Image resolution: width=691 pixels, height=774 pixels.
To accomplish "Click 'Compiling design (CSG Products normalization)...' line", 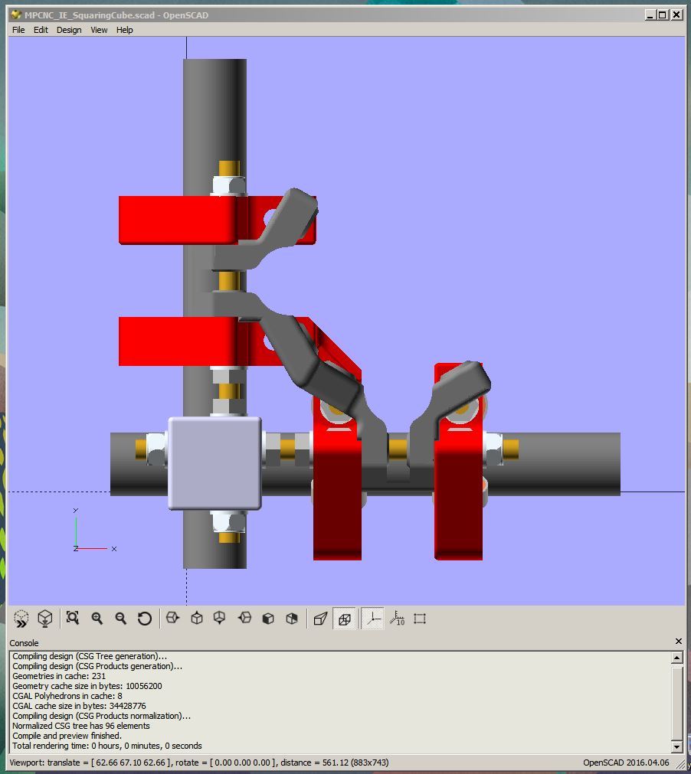I will (101, 716).
